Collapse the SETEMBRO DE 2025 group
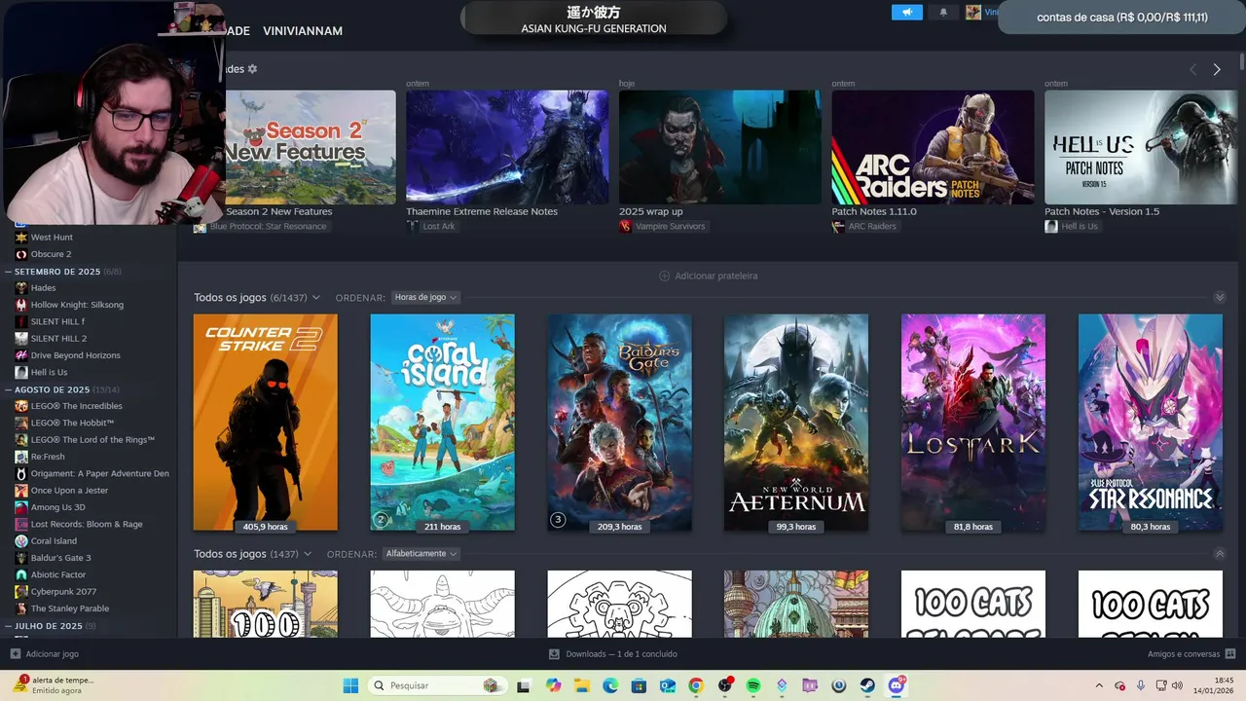The height and width of the screenshot is (701, 1246). (x=9, y=272)
